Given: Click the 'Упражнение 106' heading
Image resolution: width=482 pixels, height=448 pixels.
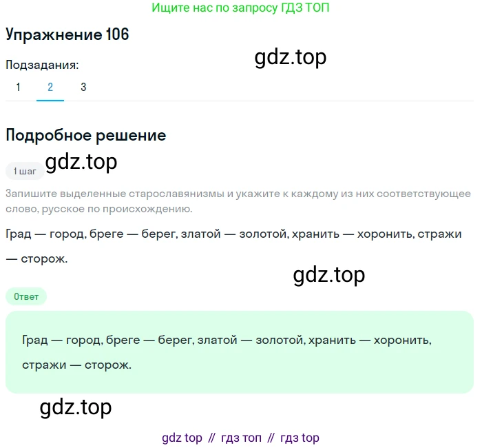Looking at the screenshot, I should 67,35.
